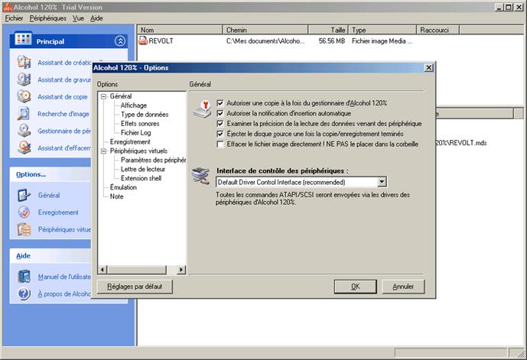This screenshot has width=527, height=360.
Task: Click the Options... panel header
Action: pyautogui.click(x=50, y=174)
